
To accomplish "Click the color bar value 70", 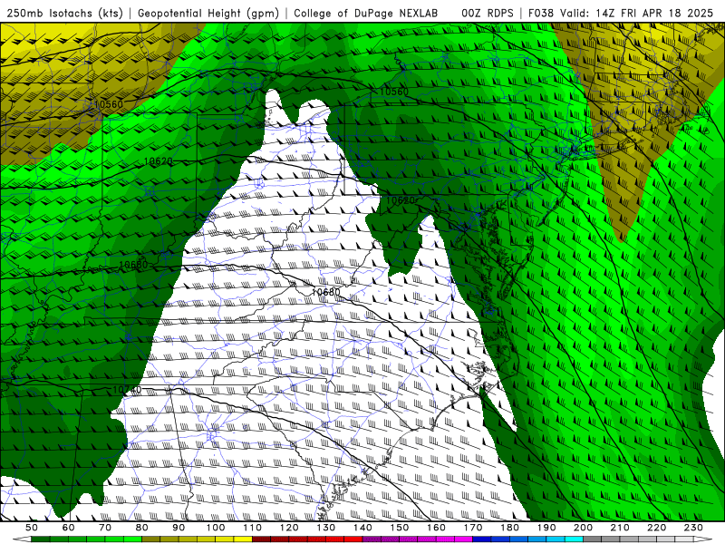I will pyautogui.click(x=105, y=528).
